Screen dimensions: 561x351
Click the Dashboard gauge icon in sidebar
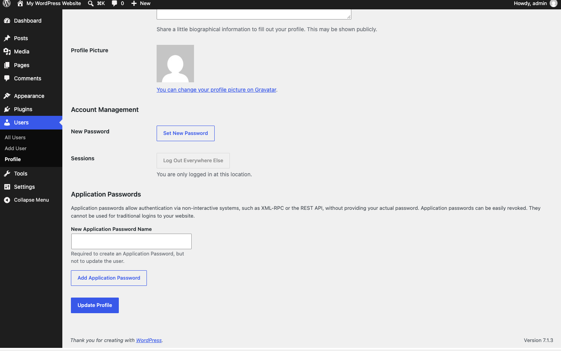(x=7, y=21)
